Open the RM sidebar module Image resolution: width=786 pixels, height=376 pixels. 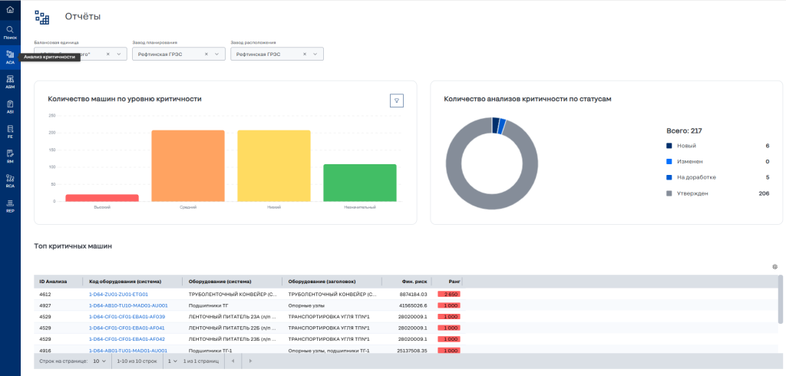(x=10, y=155)
